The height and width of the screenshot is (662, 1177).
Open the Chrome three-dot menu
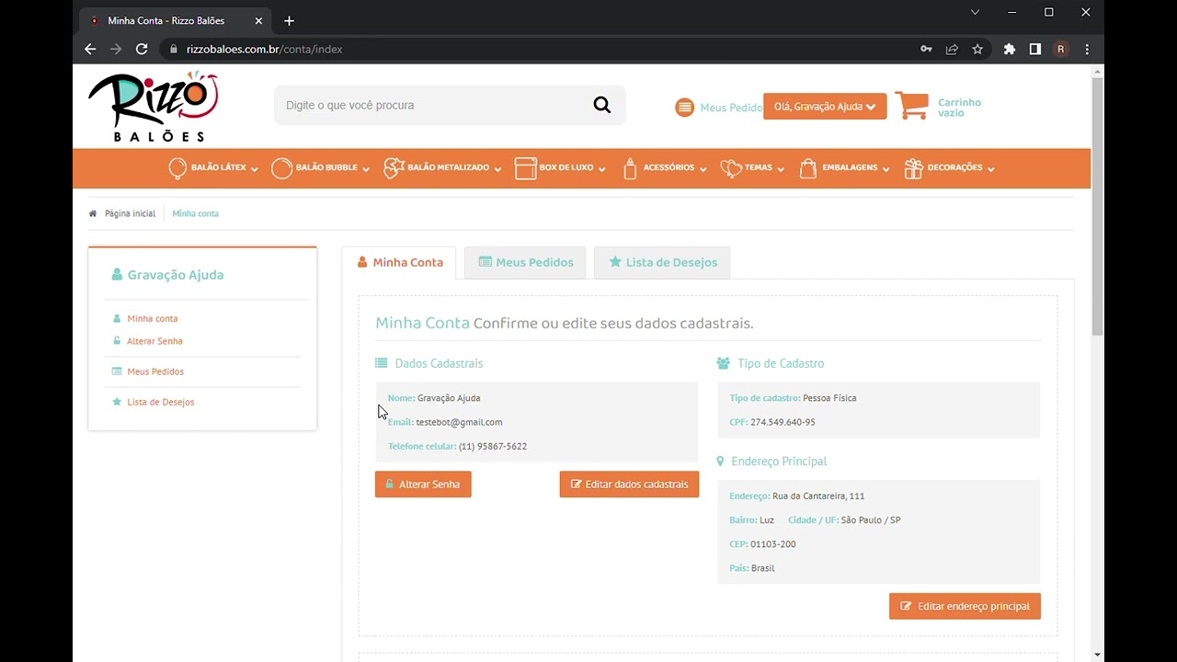click(1087, 49)
